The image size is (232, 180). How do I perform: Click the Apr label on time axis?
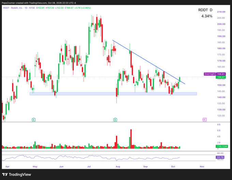[8, 167]
